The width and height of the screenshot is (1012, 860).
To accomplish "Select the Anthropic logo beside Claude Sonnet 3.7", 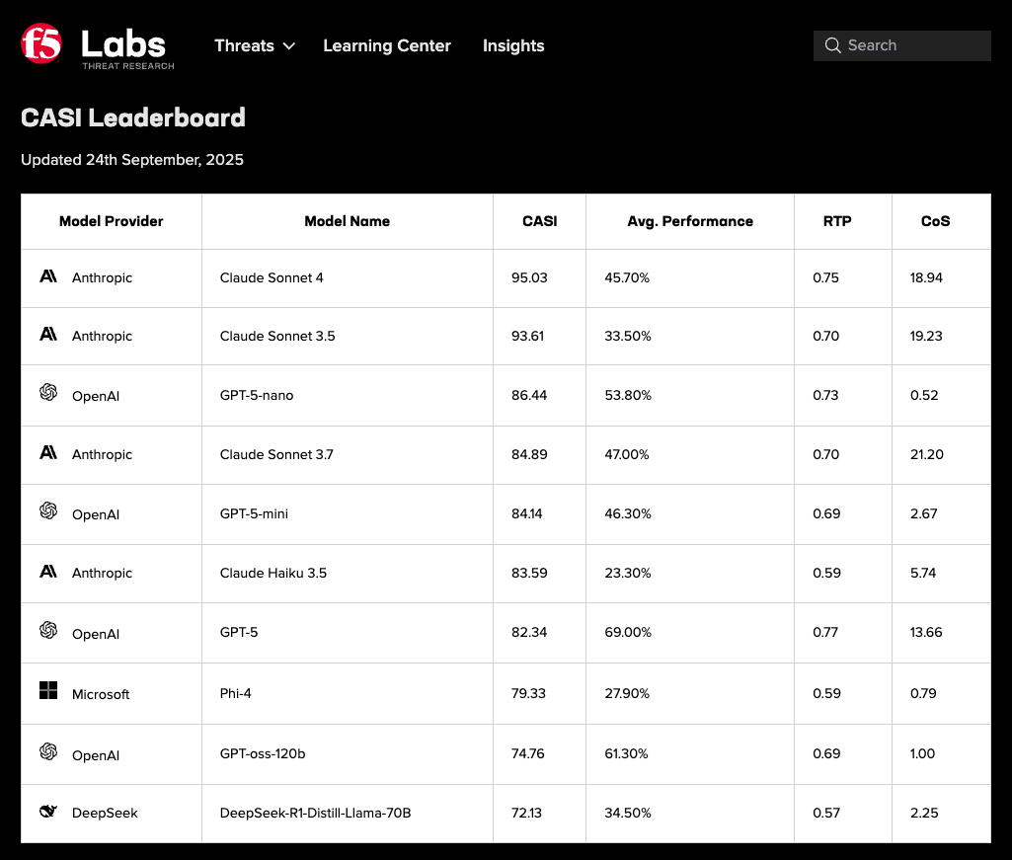I will tap(47, 451).
